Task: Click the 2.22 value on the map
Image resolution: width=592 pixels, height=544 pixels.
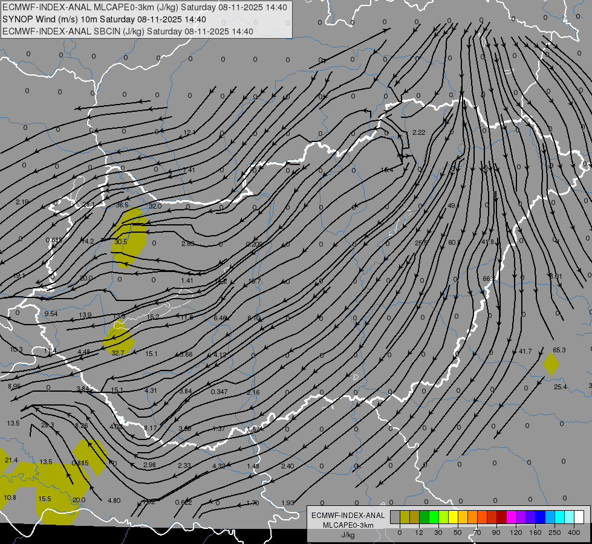Action: 418,132
